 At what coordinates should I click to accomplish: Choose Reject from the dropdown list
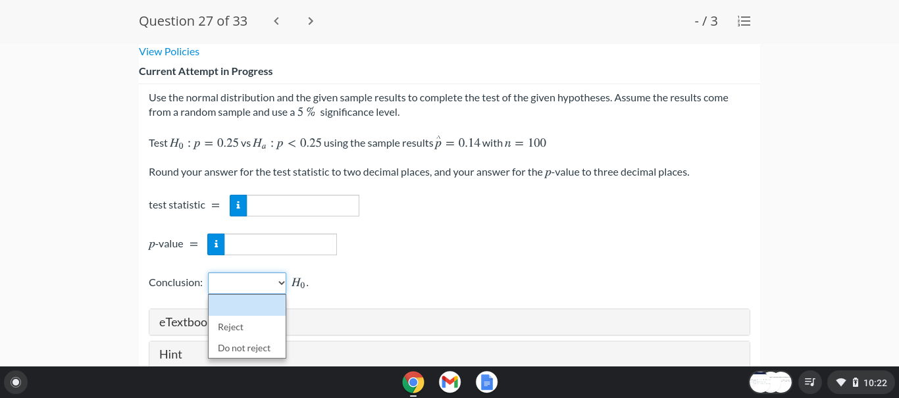pos(247,327)
